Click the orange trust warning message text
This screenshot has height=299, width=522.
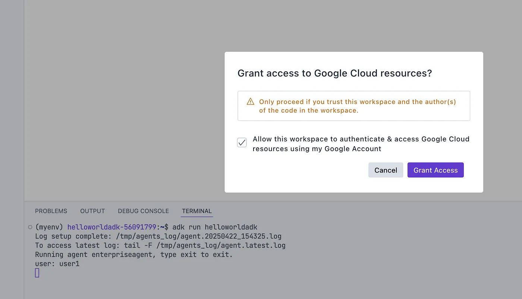[x=357, y=106]
